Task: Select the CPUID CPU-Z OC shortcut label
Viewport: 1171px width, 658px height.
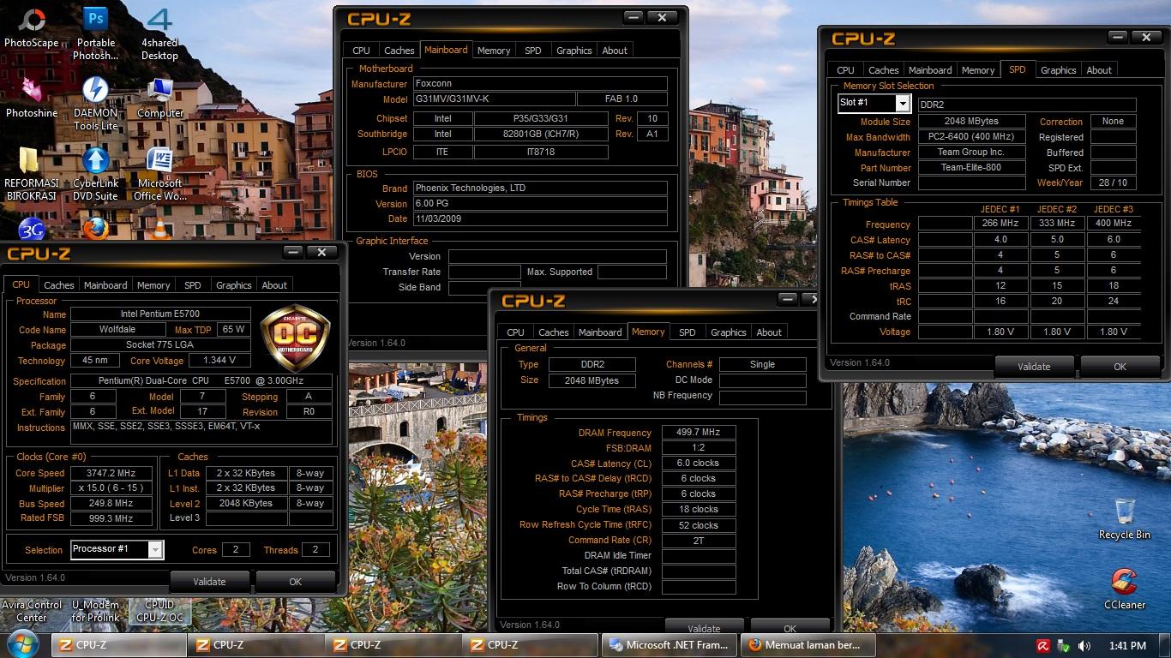Action: pos(159,611)
